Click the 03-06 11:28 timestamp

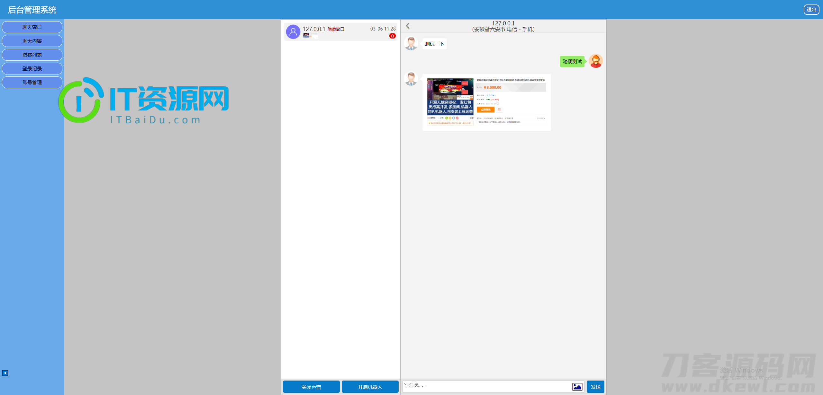pyautogui.click(x=383, y=29)
